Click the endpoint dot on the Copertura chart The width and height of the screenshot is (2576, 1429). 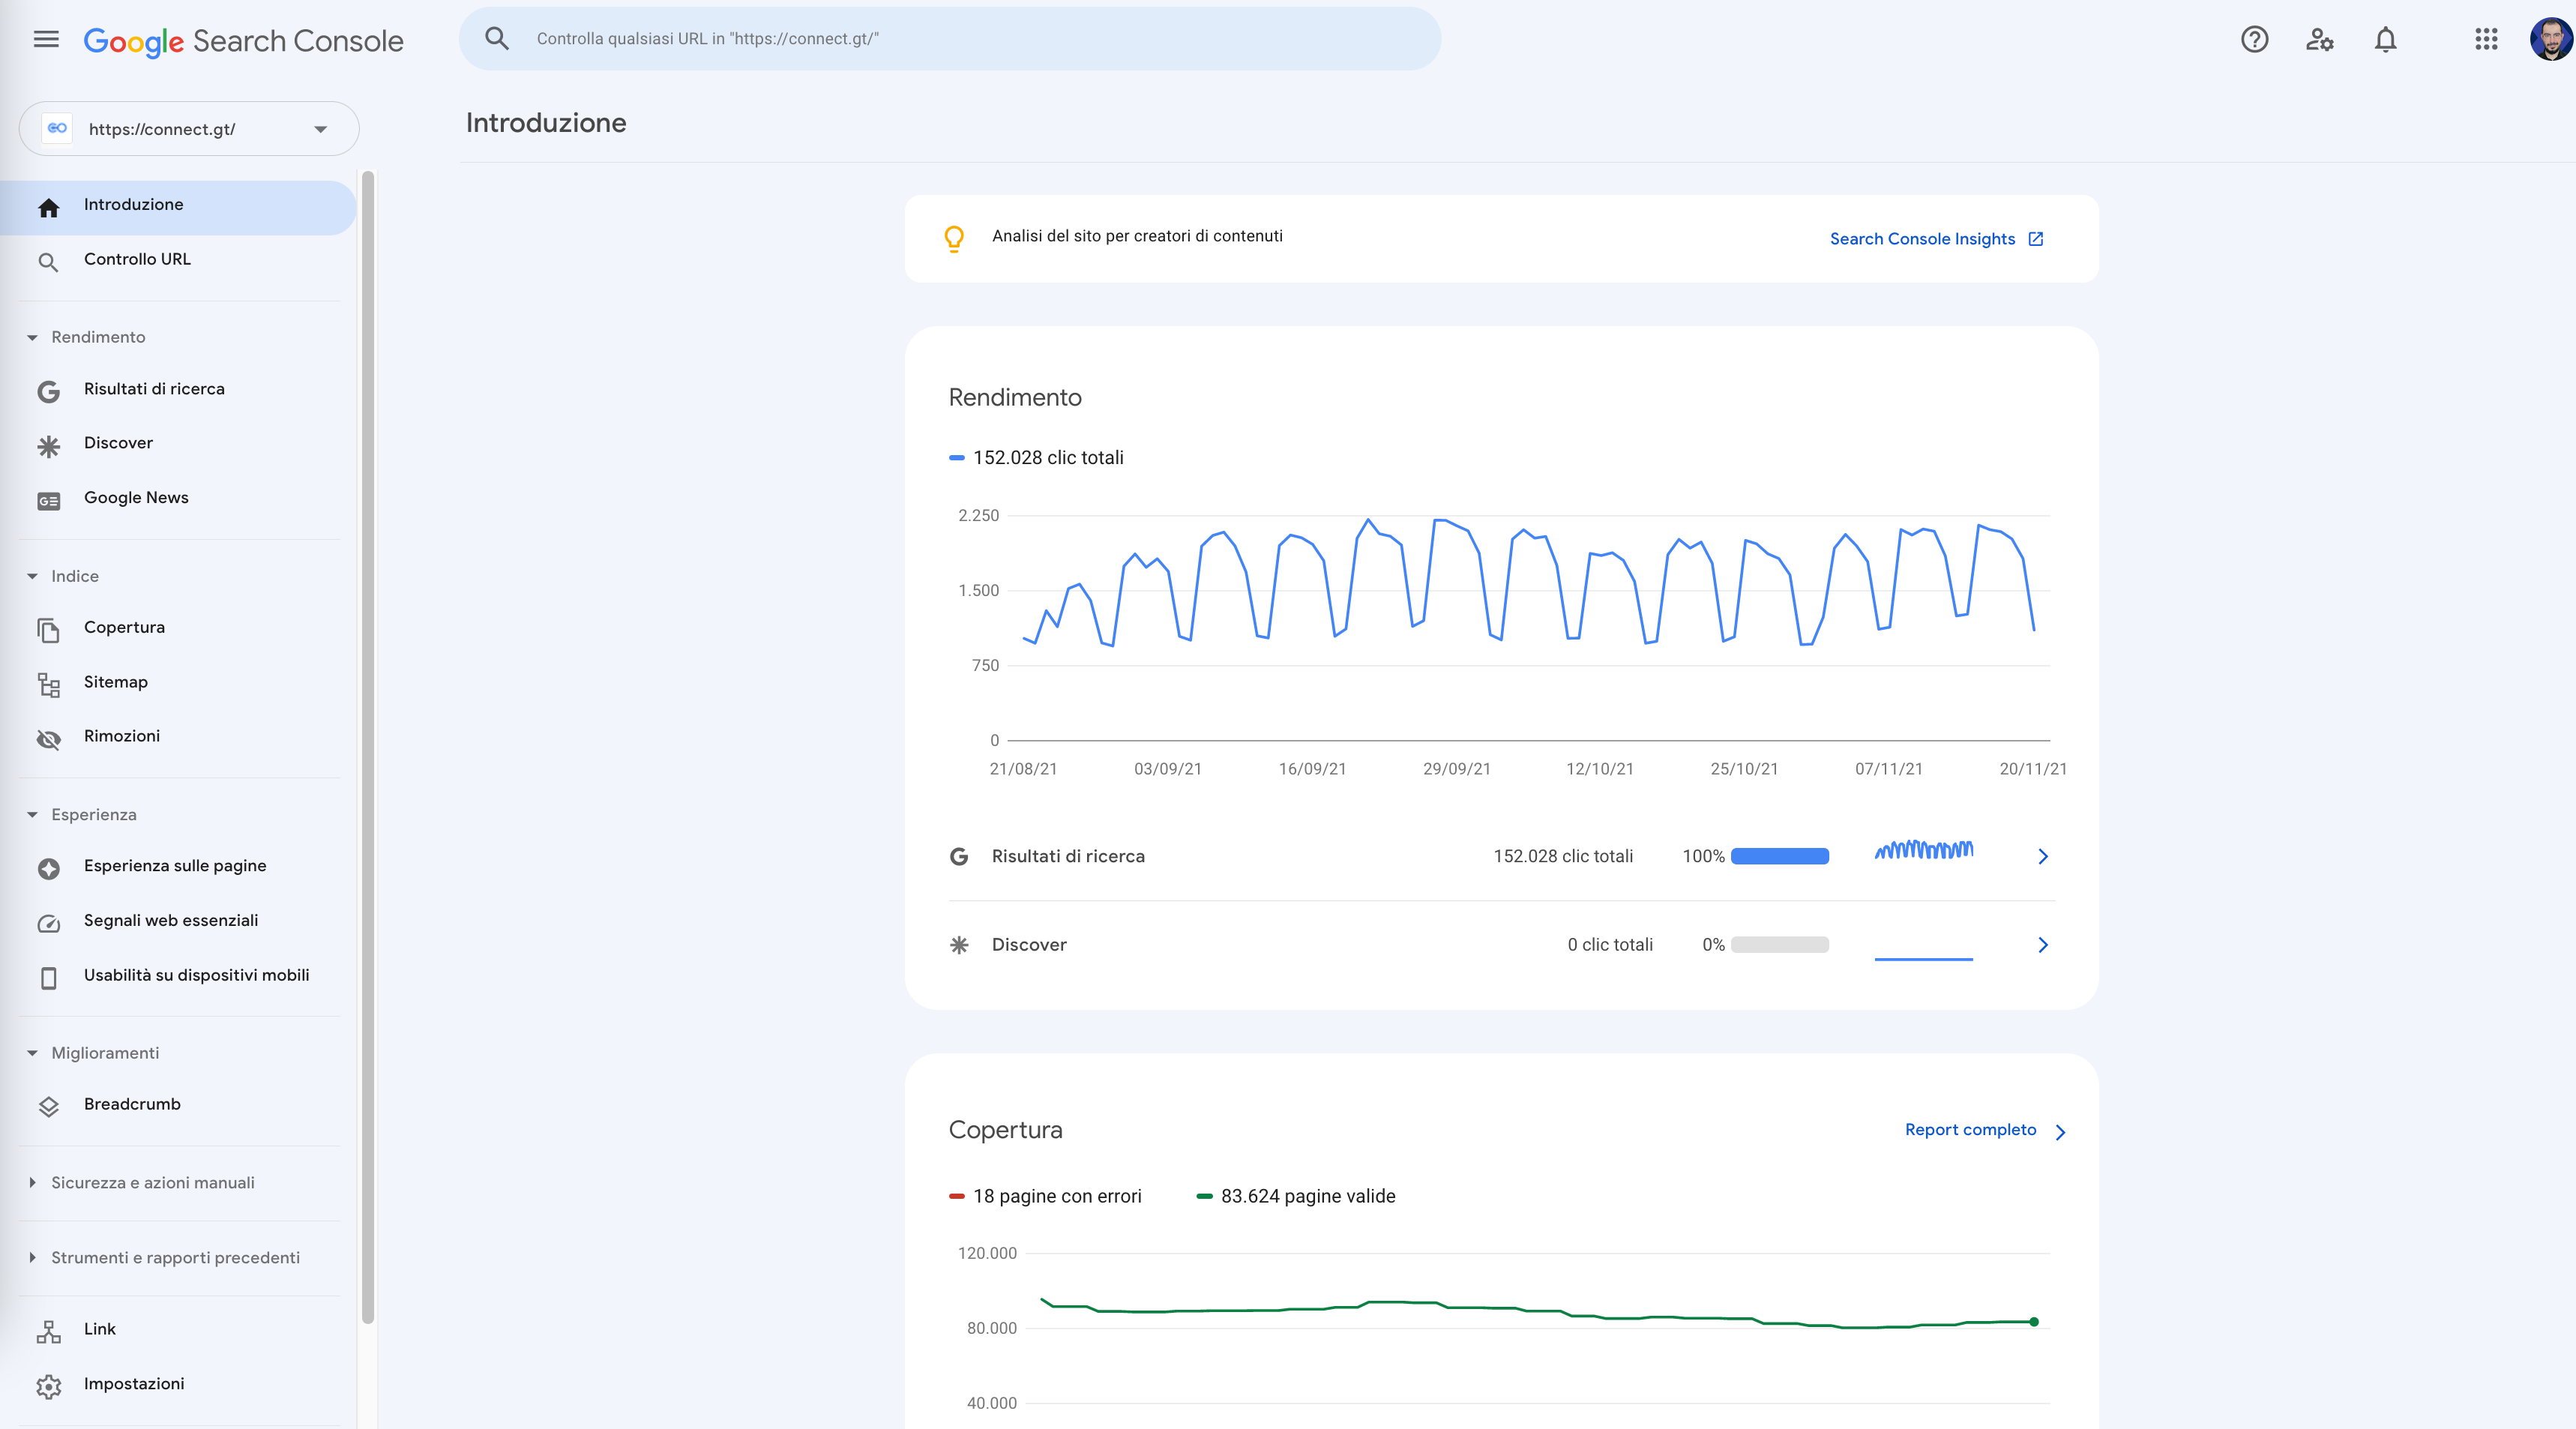point(2034,1322)
